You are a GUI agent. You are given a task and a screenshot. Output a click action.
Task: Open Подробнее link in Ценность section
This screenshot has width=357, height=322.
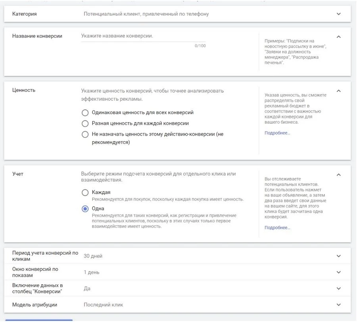pyautogui.click(x=277, y=133)
